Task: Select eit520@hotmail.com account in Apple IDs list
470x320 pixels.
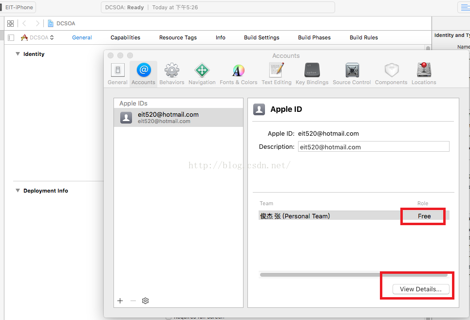Action: coord(178,118)
